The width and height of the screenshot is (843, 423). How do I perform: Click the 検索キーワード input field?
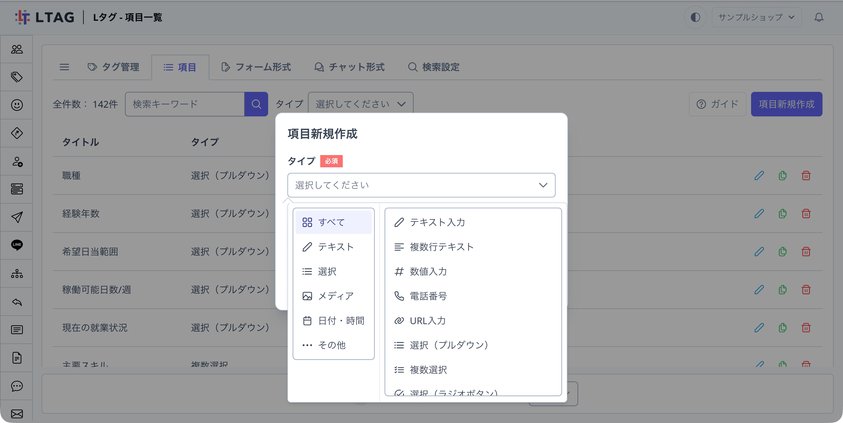coord(185,104)
